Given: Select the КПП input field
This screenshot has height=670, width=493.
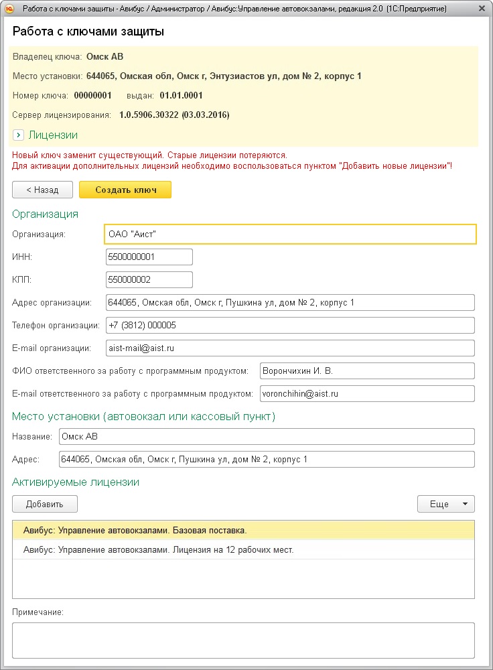Looking at the screenshot, I should click(x=149, y=280).
